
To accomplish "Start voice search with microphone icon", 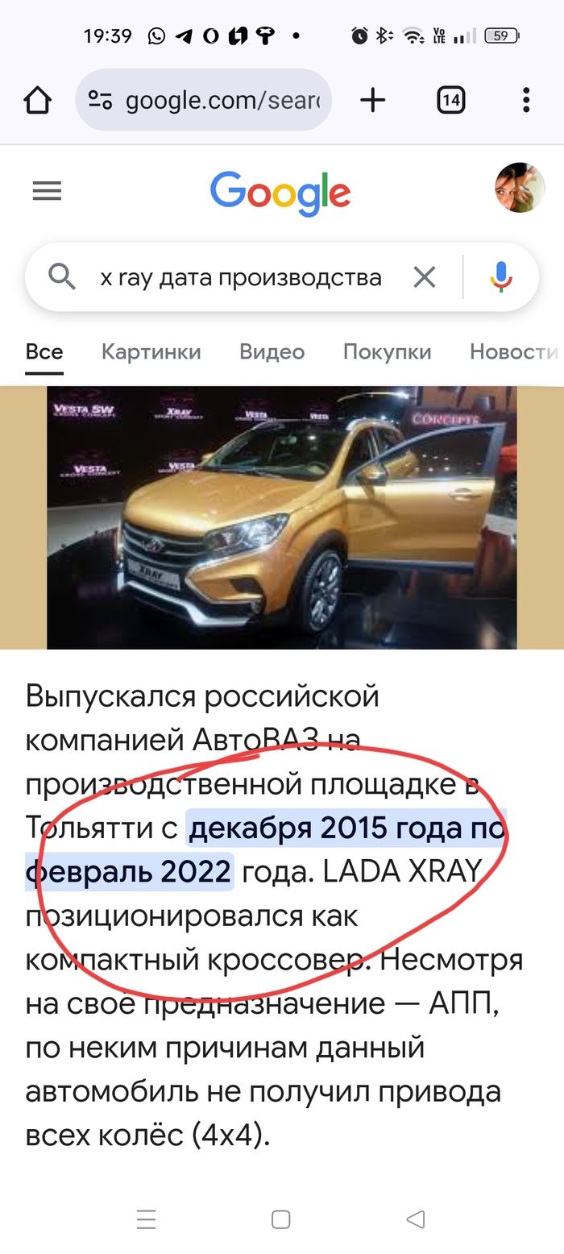I will 500,277.
